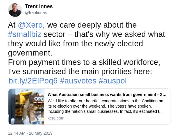Open the #smallbiz hashtag
The width and height of the screenshot is (179, 139).
coord(24,34)
